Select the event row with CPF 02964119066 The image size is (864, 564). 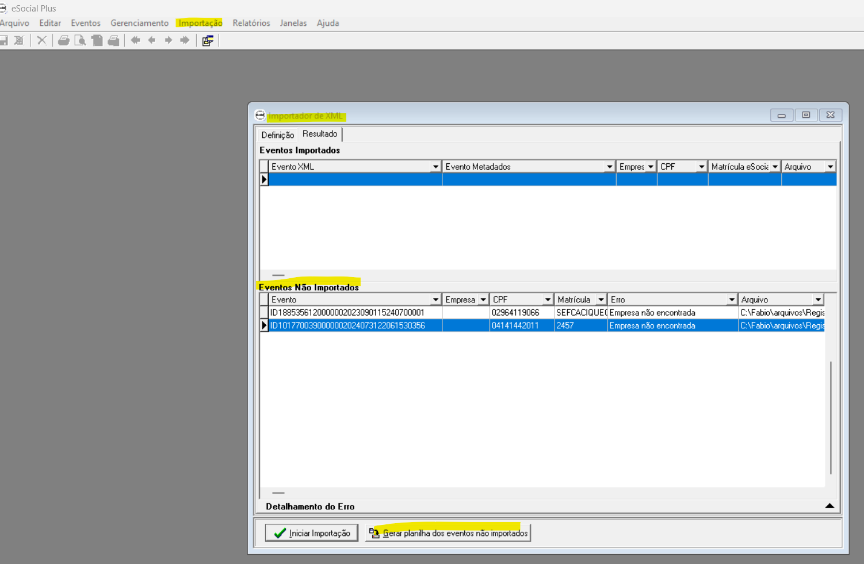click(x=515, y=313)
